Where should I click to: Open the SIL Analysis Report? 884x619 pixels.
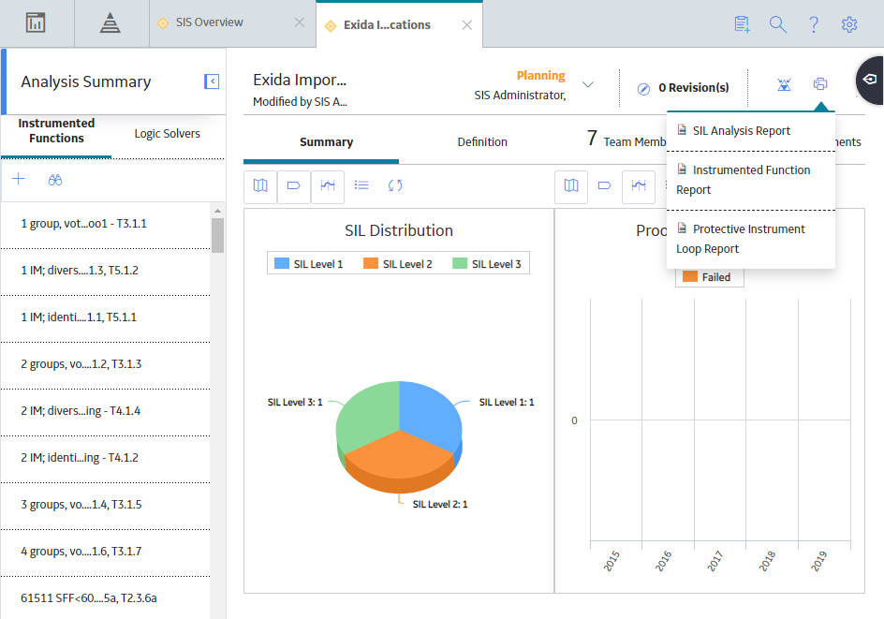point(750,131)
